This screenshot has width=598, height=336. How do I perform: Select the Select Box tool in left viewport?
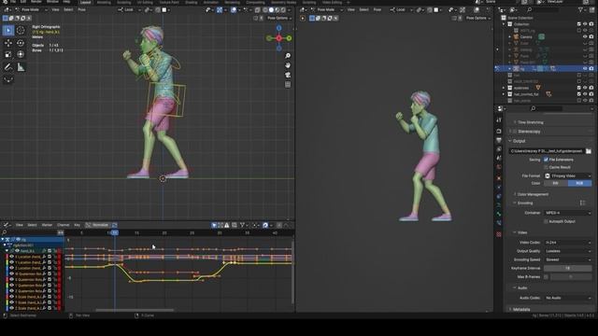[x=8, y=30]
